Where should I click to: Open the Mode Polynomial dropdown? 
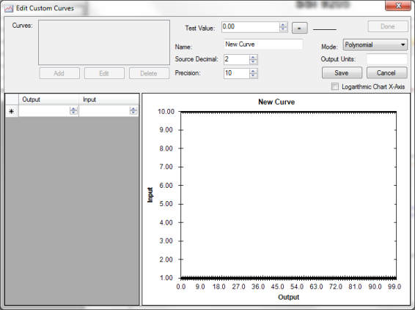click(375, 45)
